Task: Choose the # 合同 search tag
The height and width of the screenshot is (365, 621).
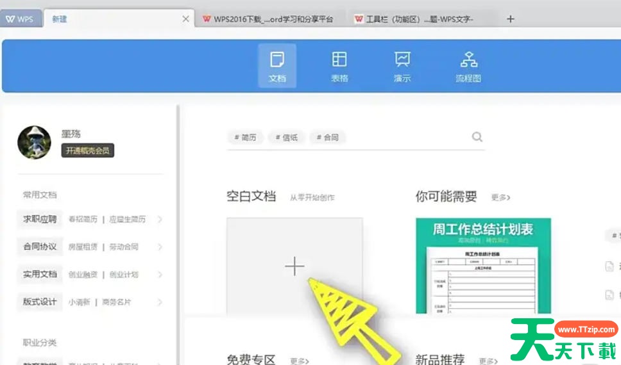Action: [x=328, y=137]
